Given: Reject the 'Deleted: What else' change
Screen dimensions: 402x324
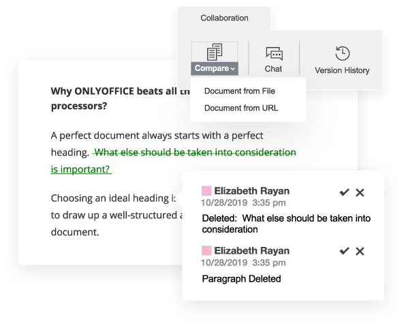Looking at the screenshot, I should click(x=360, y=192).
